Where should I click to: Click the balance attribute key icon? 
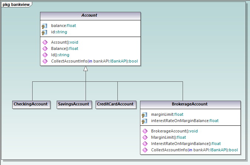45,26
